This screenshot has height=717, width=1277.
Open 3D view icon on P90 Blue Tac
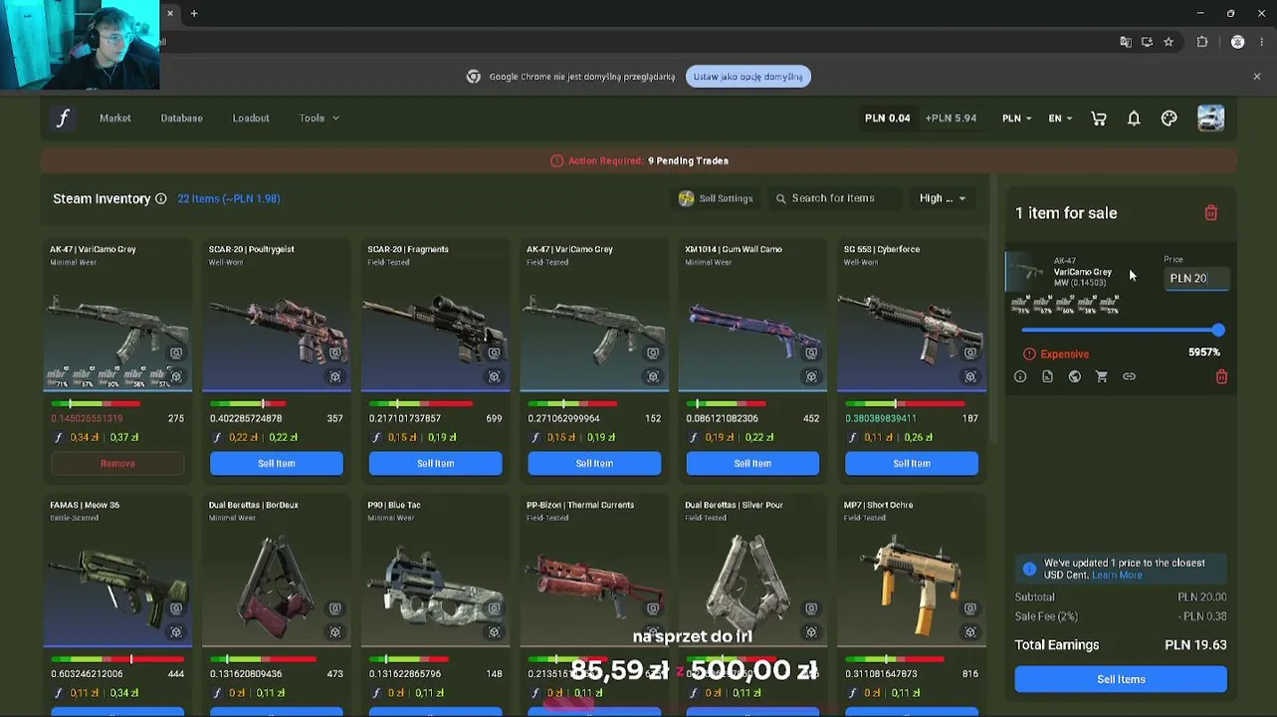(x=494, y=632)
